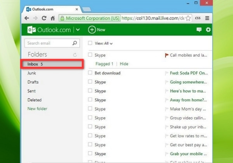
Task: Click the browser Forward arrow
Action: click(35, 18)
